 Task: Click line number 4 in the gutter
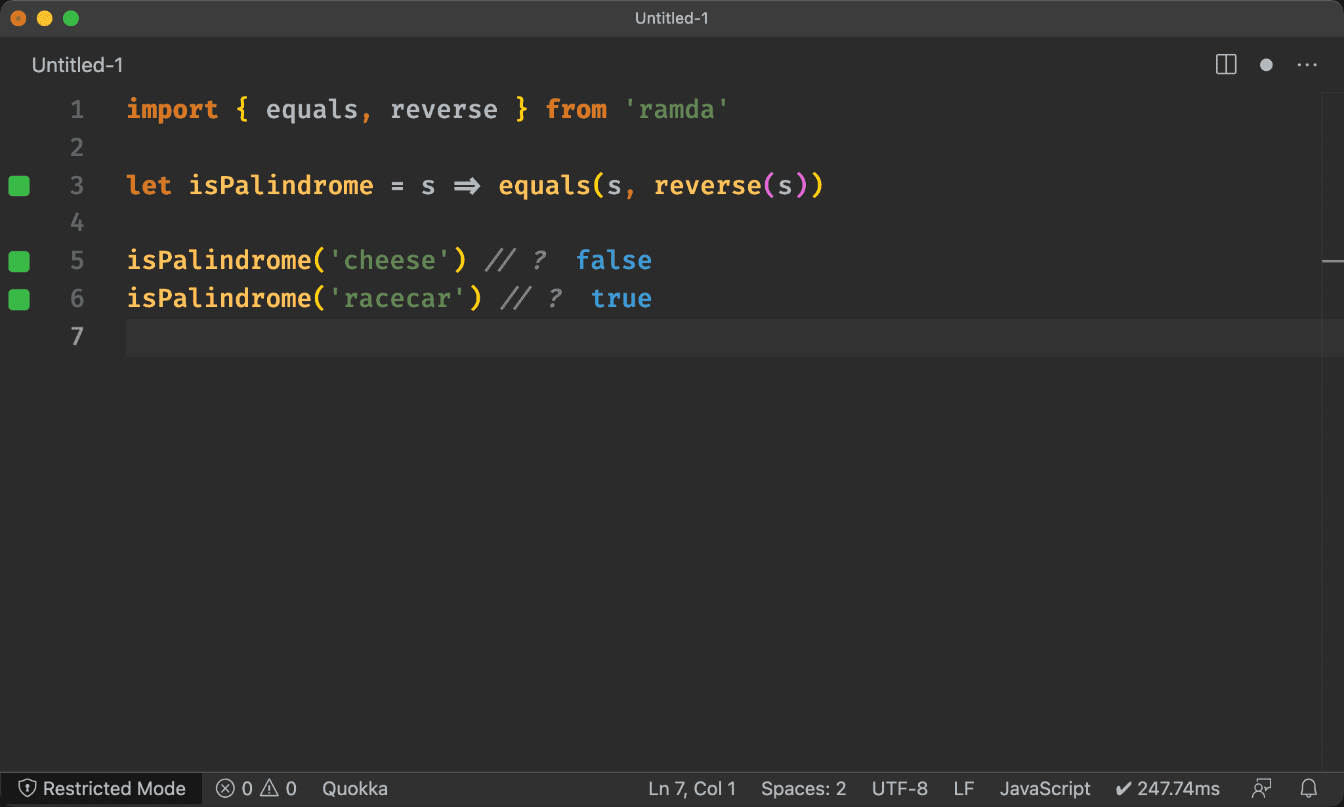77,223
